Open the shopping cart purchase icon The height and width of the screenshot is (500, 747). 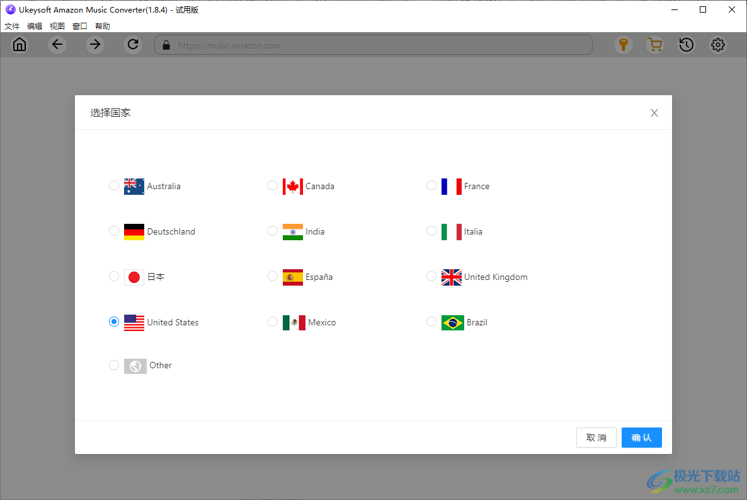point(655,45)
